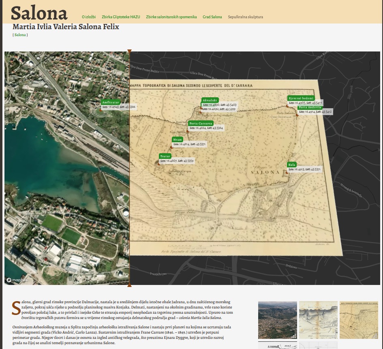
Task: Select the Teatar marker dot on the map
Action: click(159, 164)
